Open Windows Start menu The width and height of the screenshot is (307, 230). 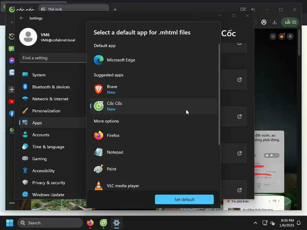click(x=10, y=223)
